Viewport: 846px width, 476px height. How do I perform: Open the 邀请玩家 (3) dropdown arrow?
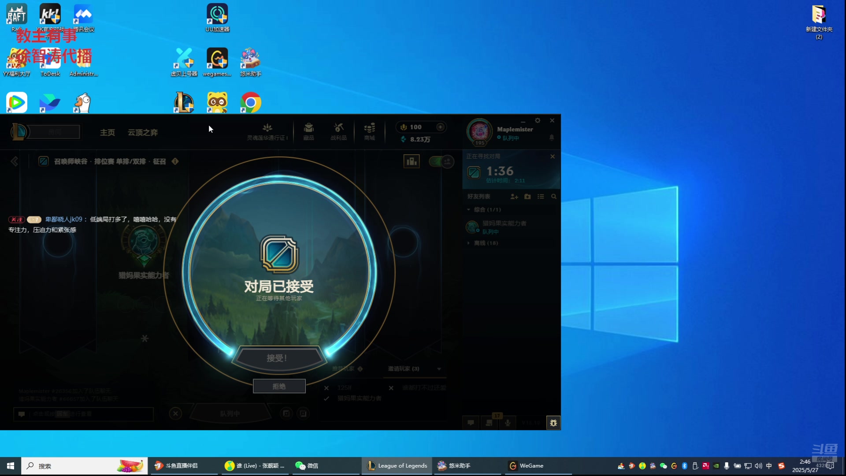coord(439,369)
